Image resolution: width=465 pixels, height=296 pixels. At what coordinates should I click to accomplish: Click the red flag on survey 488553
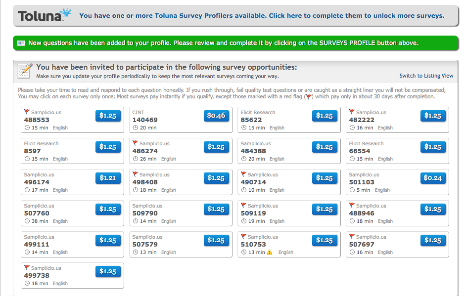pyautogui.click(x=27, y=112)
